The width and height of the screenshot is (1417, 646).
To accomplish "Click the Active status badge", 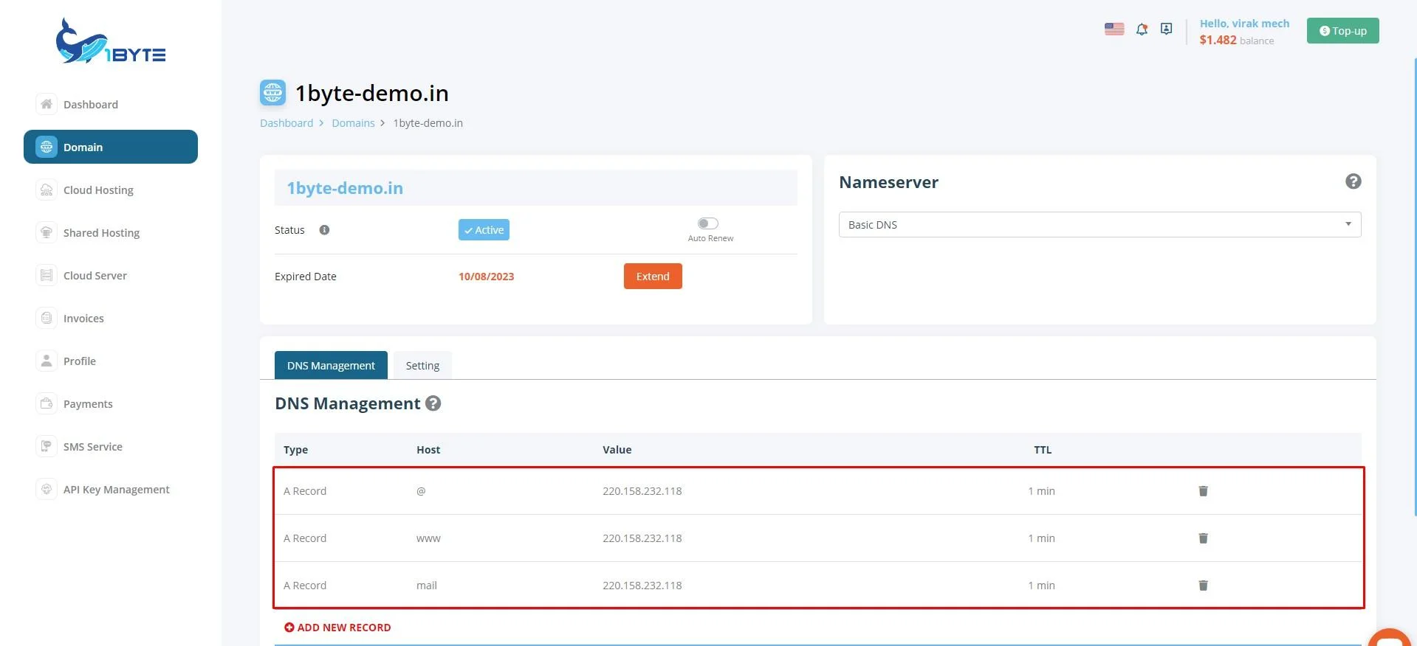I will coord(484,229).
